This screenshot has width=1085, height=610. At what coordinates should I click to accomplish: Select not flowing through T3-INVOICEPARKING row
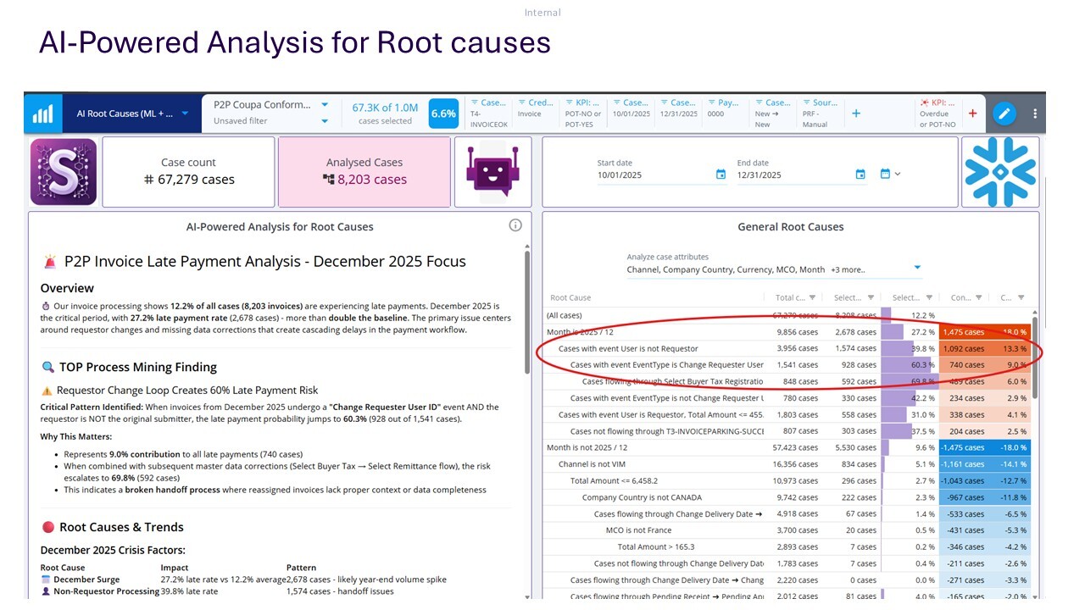[787, 431]
